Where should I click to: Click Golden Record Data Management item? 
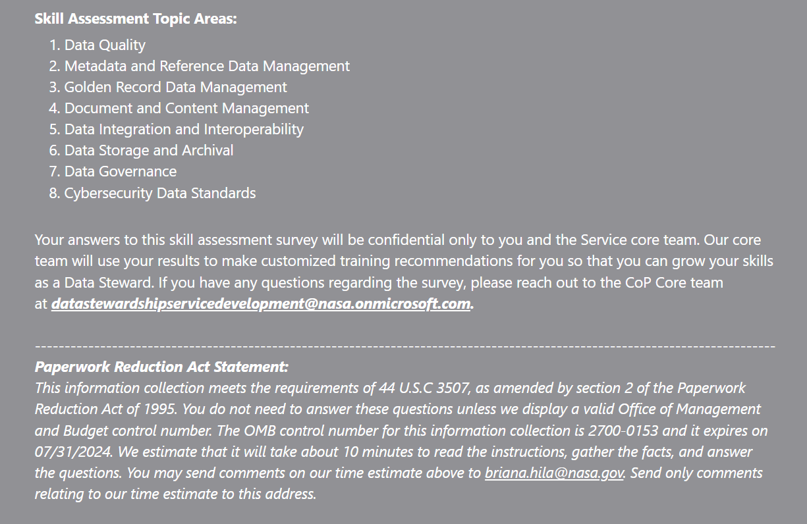coord(175,88)
